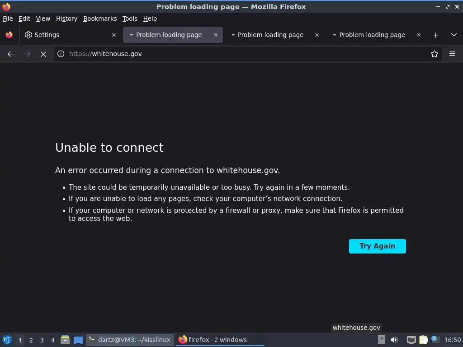
Task: Open the Edit menu
Action: click(24, 19)
